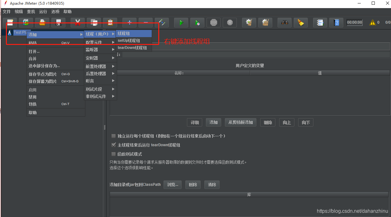
Task: Click the 清除 button for ClassPath
Action: pyautogui.click(x=212, y=185)
